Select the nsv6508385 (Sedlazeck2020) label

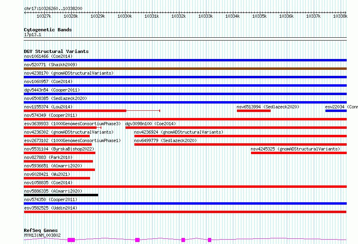click(56, 98)
